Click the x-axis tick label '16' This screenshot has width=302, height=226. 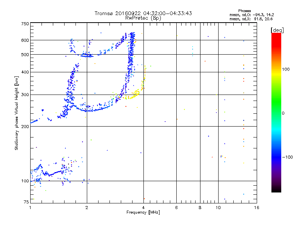tap(257, 208)
